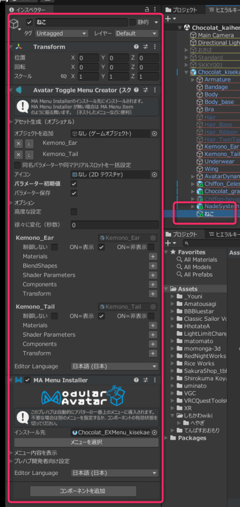The height and width of the screenshot is (507, 240).
Task: Check 制御しない for Kemono_Ear
Action: click(54, 248)
